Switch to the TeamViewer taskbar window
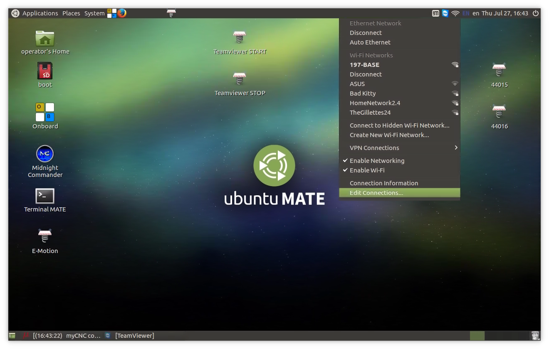Viewport: 549px width, 349px height. (134, 336)
